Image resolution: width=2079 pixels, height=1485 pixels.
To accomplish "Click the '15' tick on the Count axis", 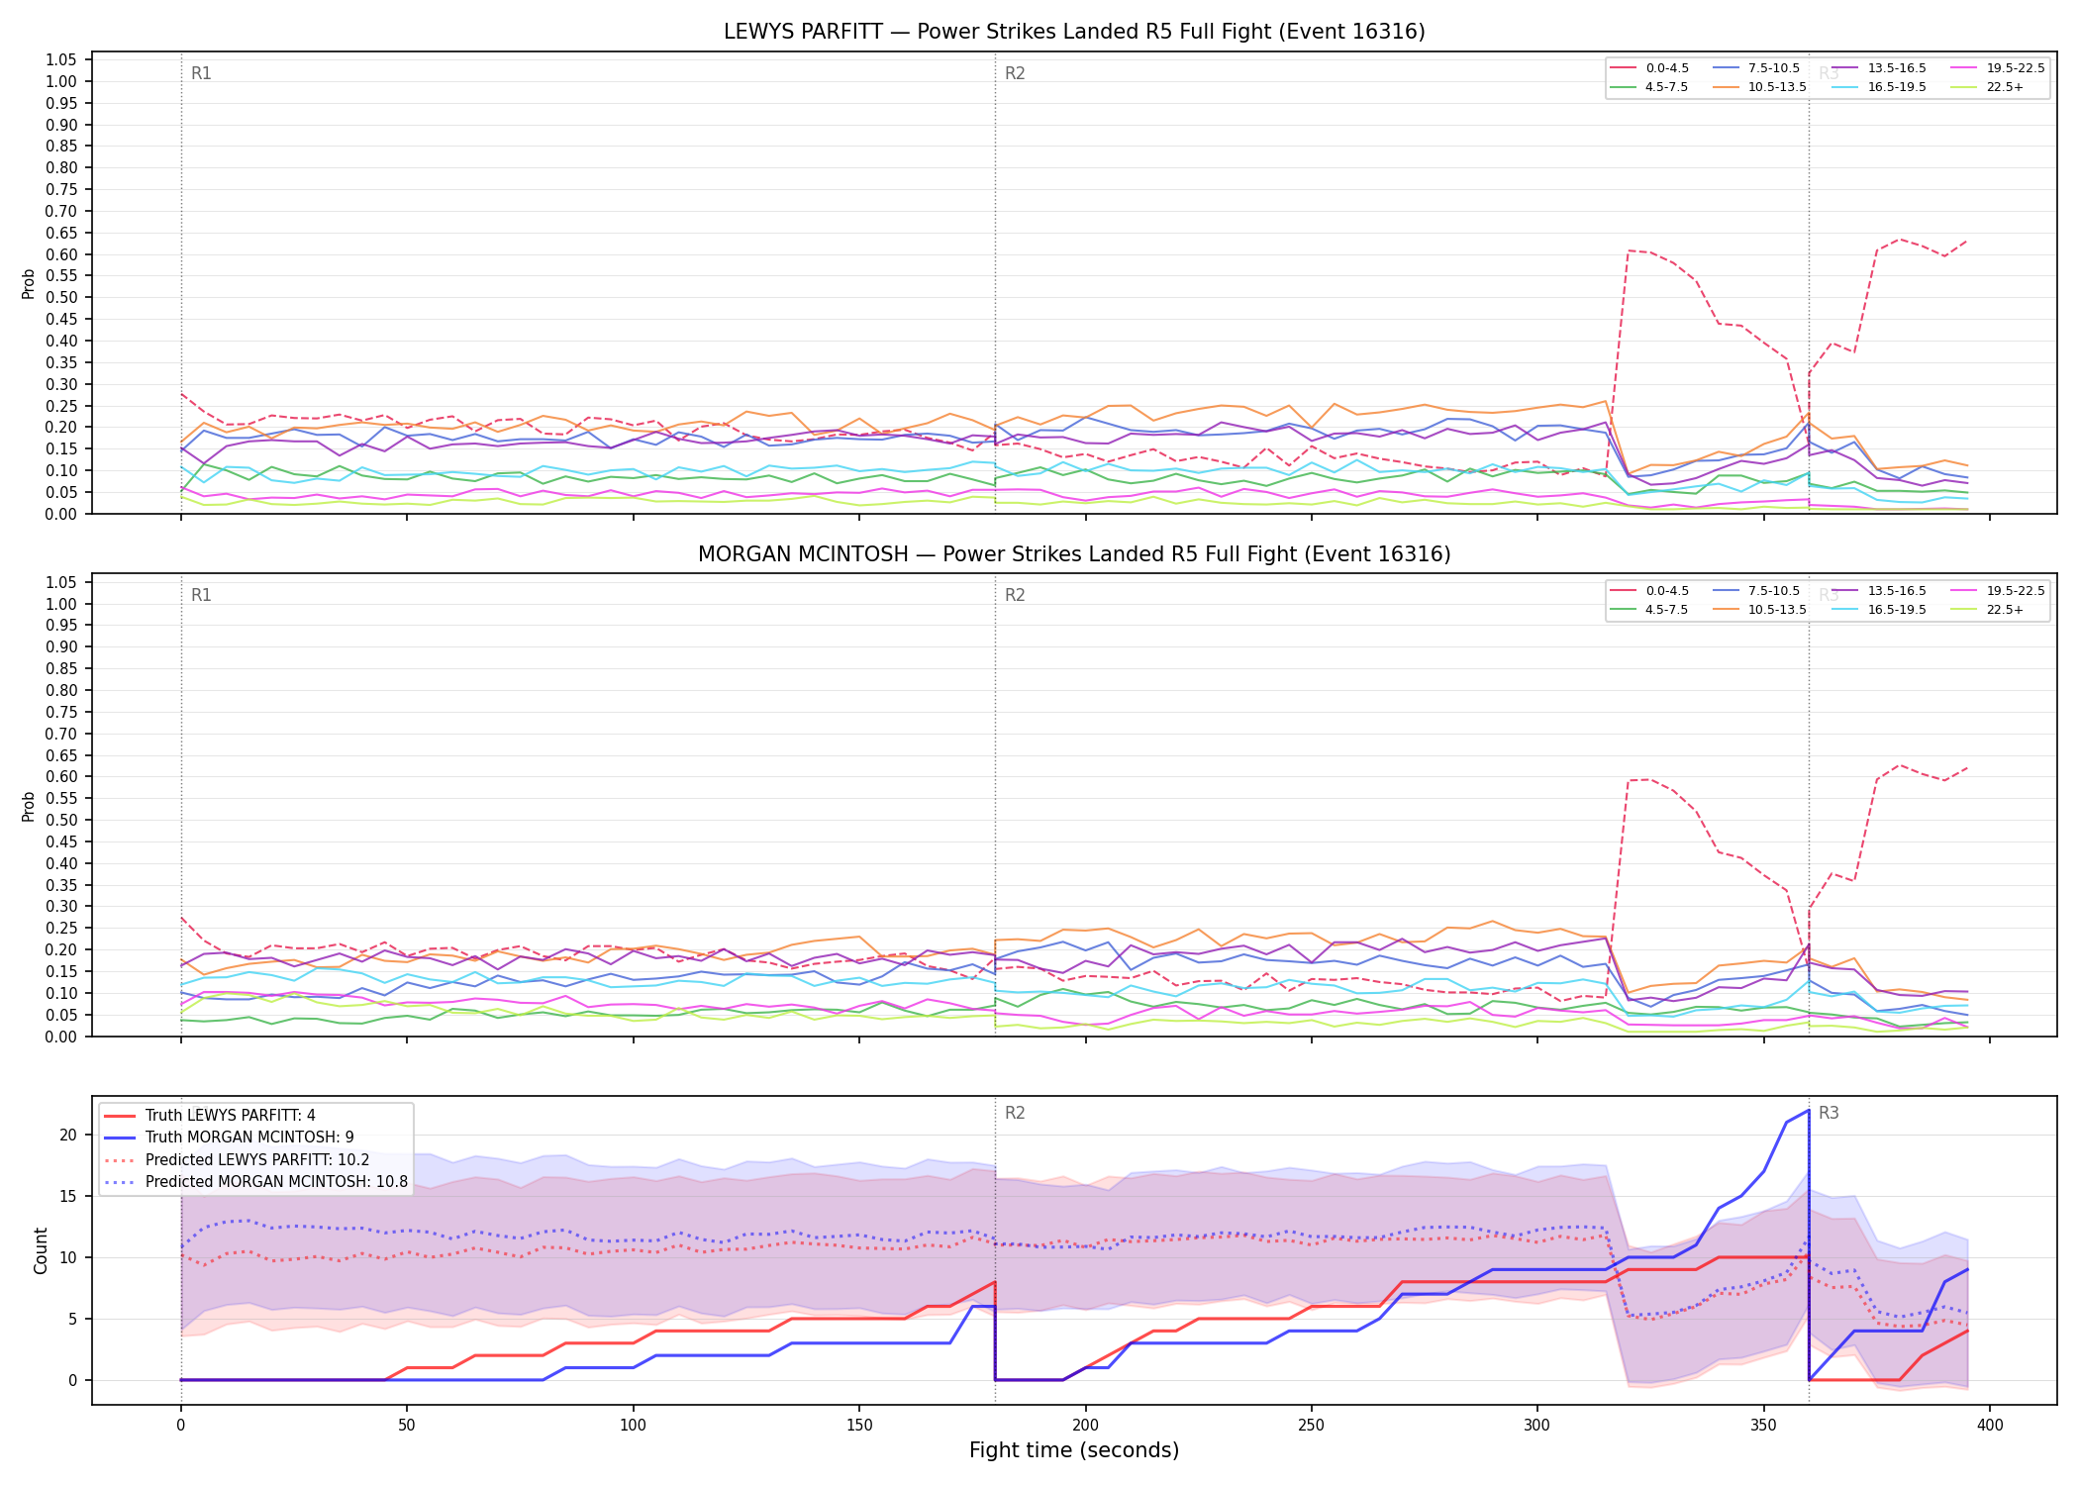I will [68, 1196].
